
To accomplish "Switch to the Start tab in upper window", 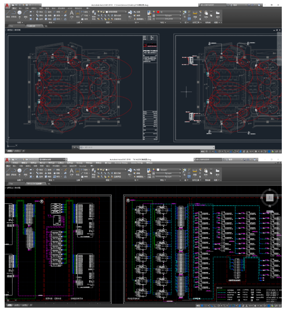I will (x=12, y=26).
